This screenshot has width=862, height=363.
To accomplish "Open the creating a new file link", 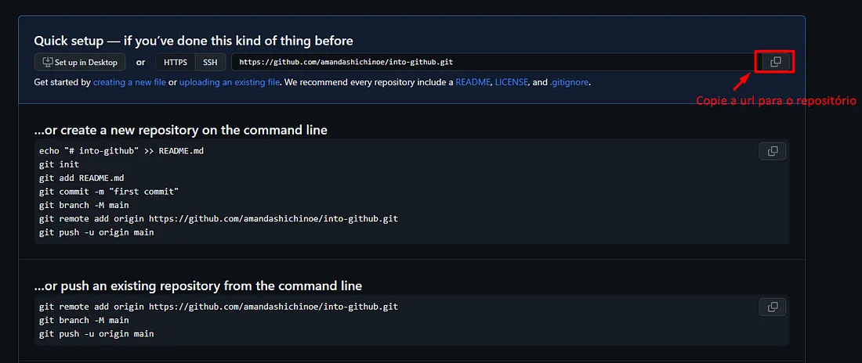I will click(x=129, y=82).
